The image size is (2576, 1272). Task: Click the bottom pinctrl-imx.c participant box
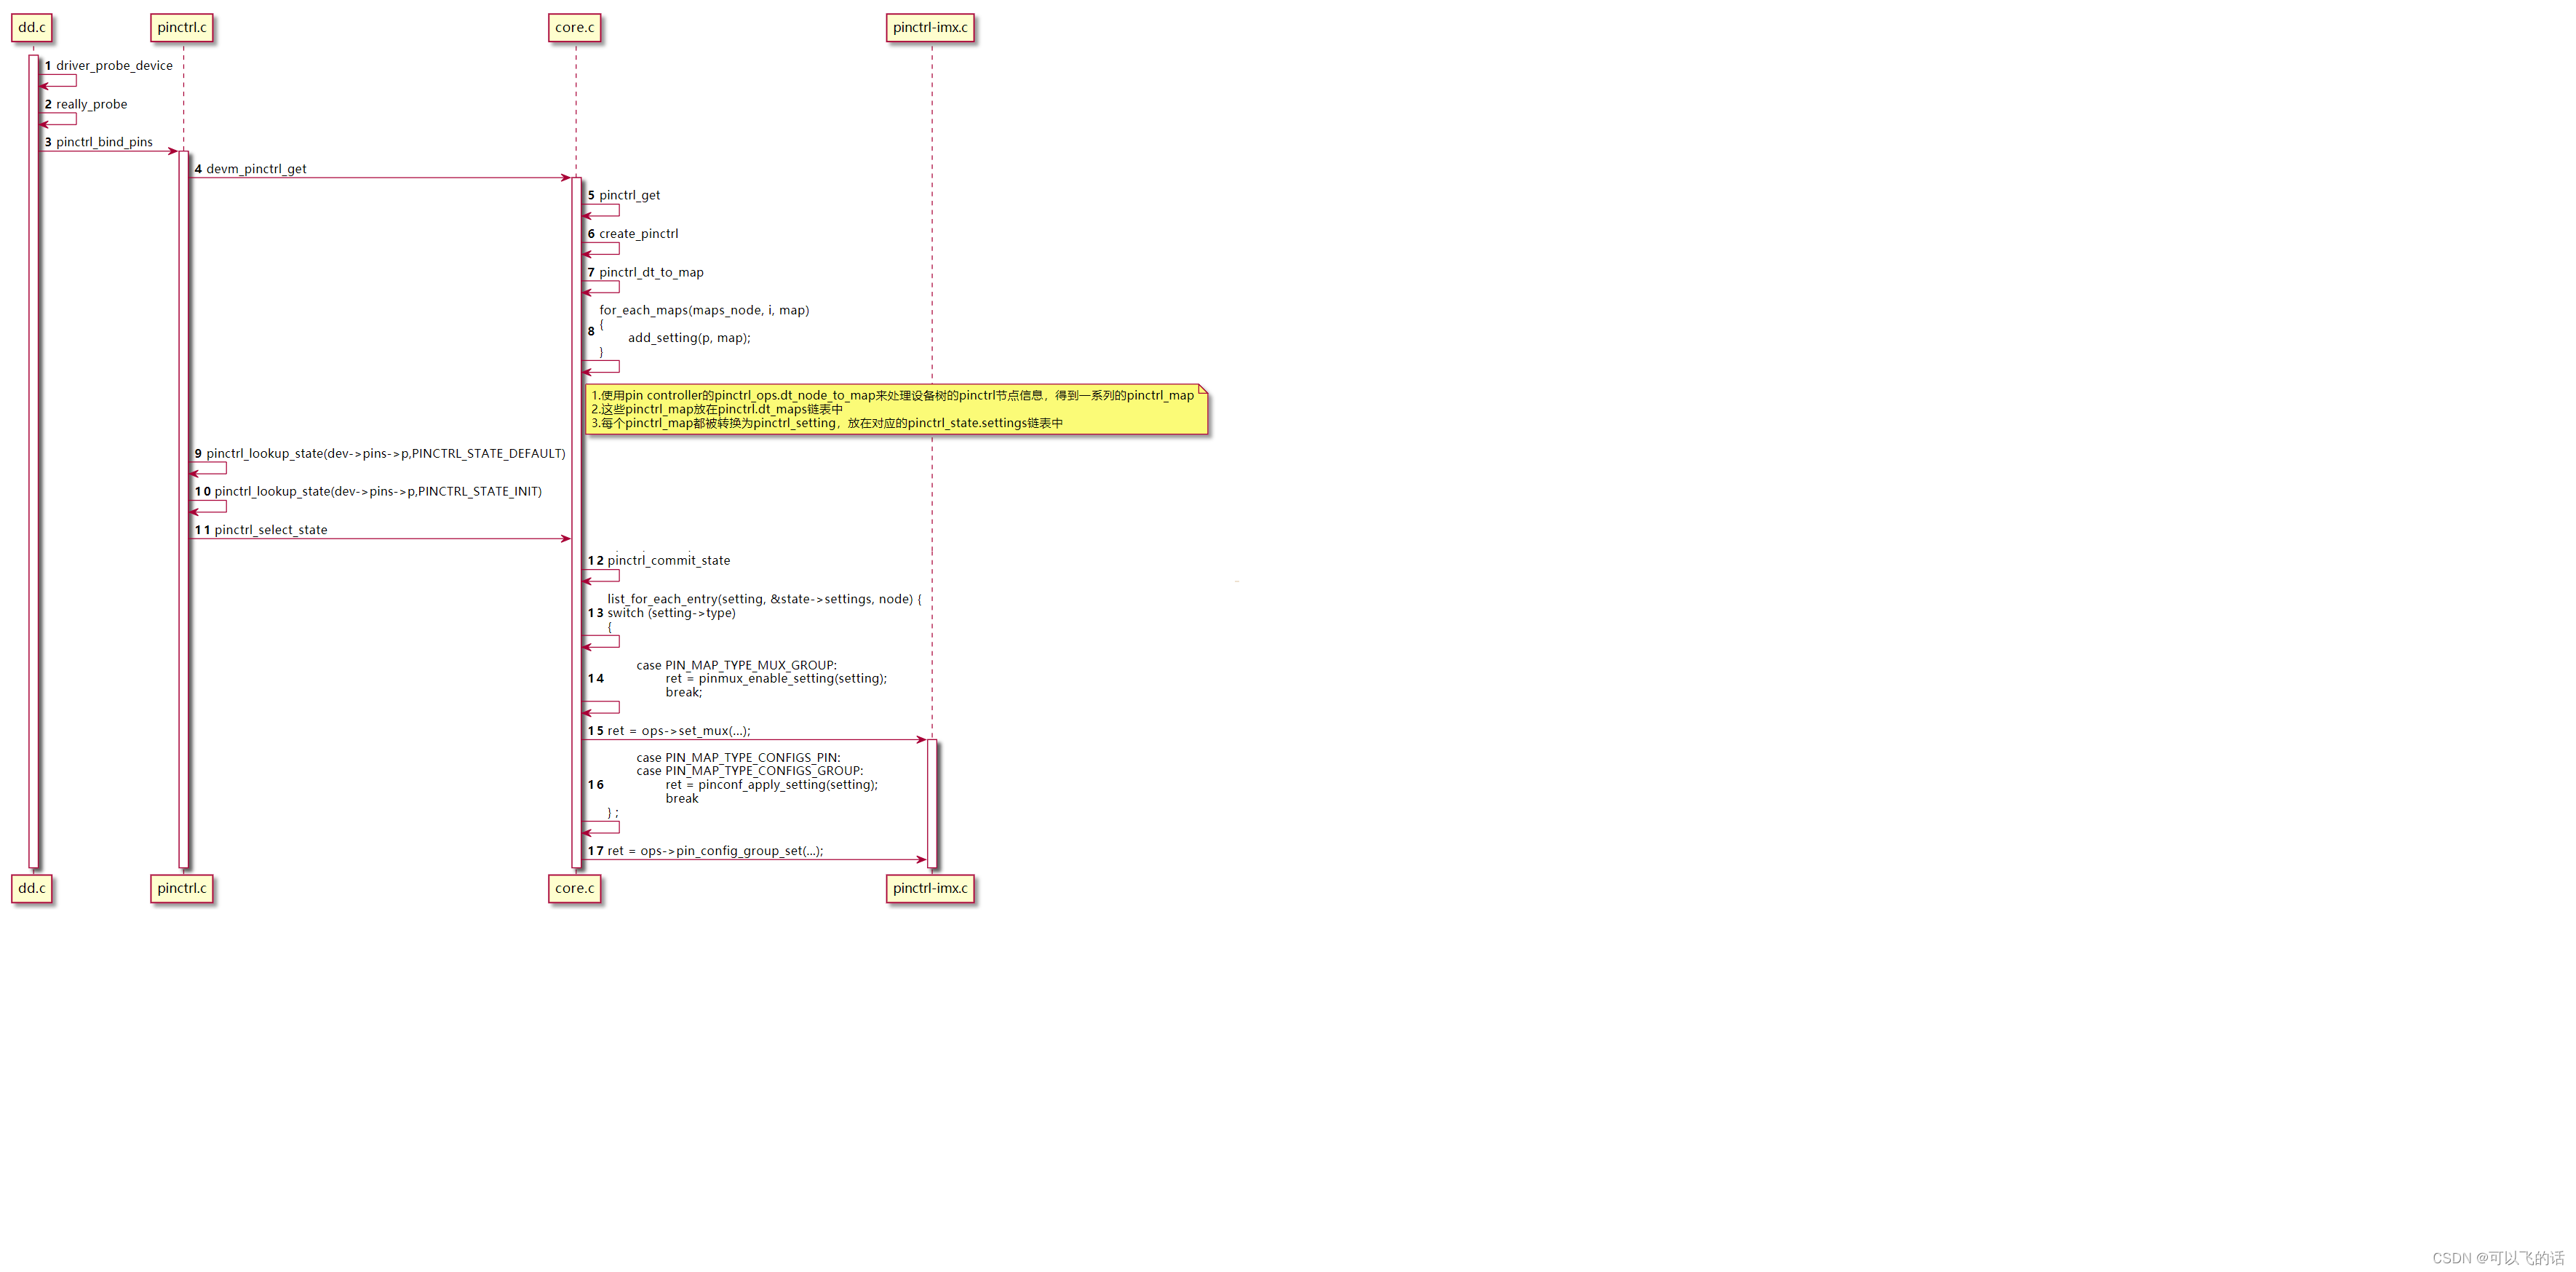tap(930, 888)
